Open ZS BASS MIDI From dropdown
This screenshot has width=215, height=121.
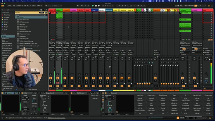point(185,44)
